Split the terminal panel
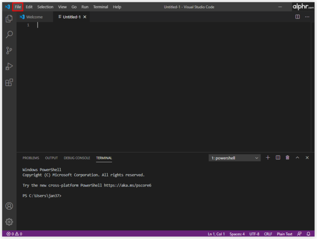 [278, 158]
